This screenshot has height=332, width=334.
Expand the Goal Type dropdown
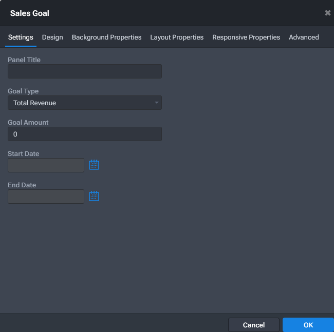pos(85,103)
